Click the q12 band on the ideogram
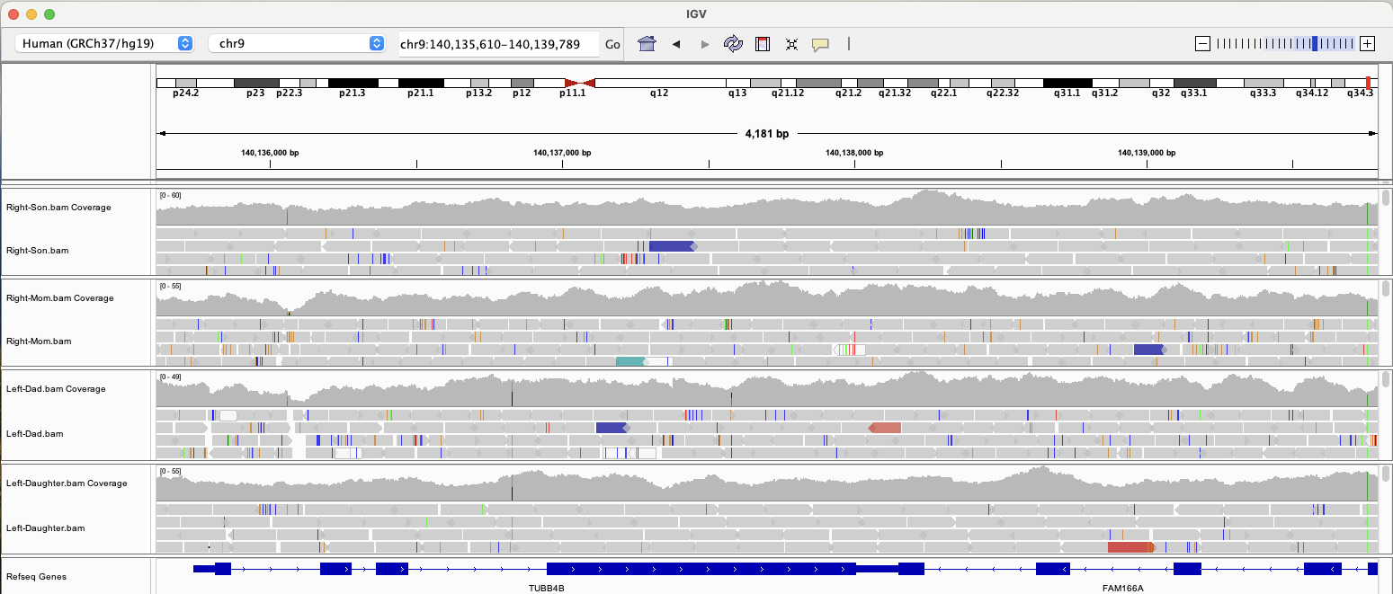This screenshot has height=594, width=1393. tap(660, 83)
